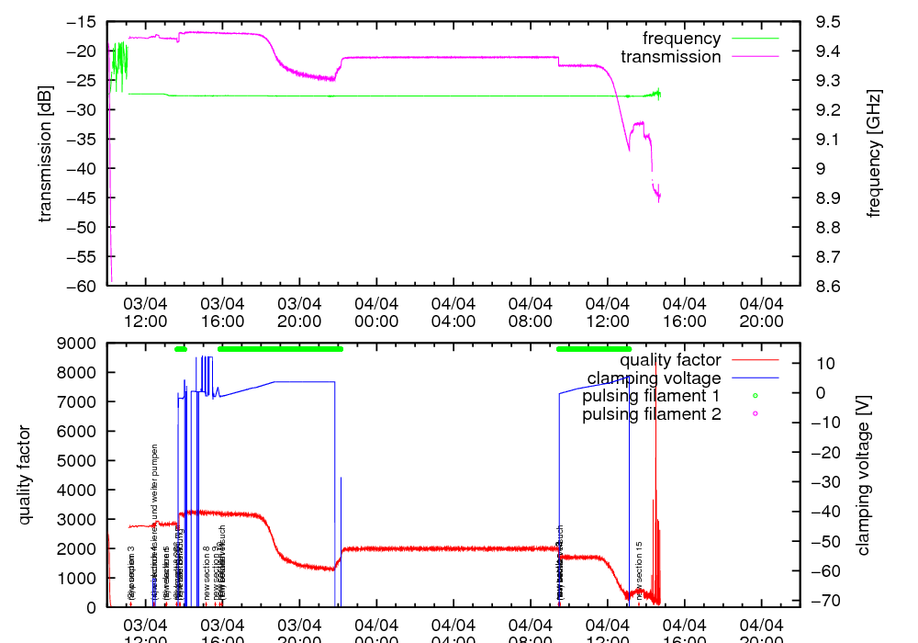Click the 'quality factor' left axis title
Screen dimensions: 918x643
25,475
